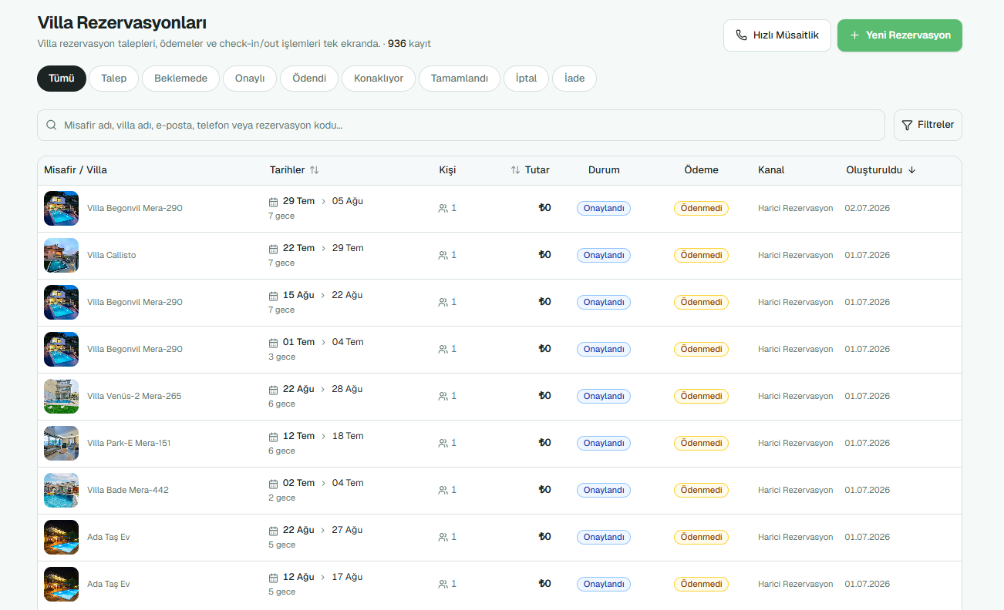Screen dimensions: 1004x610
Task: Click the search magnifier icon
Action: tap(52, 125)
